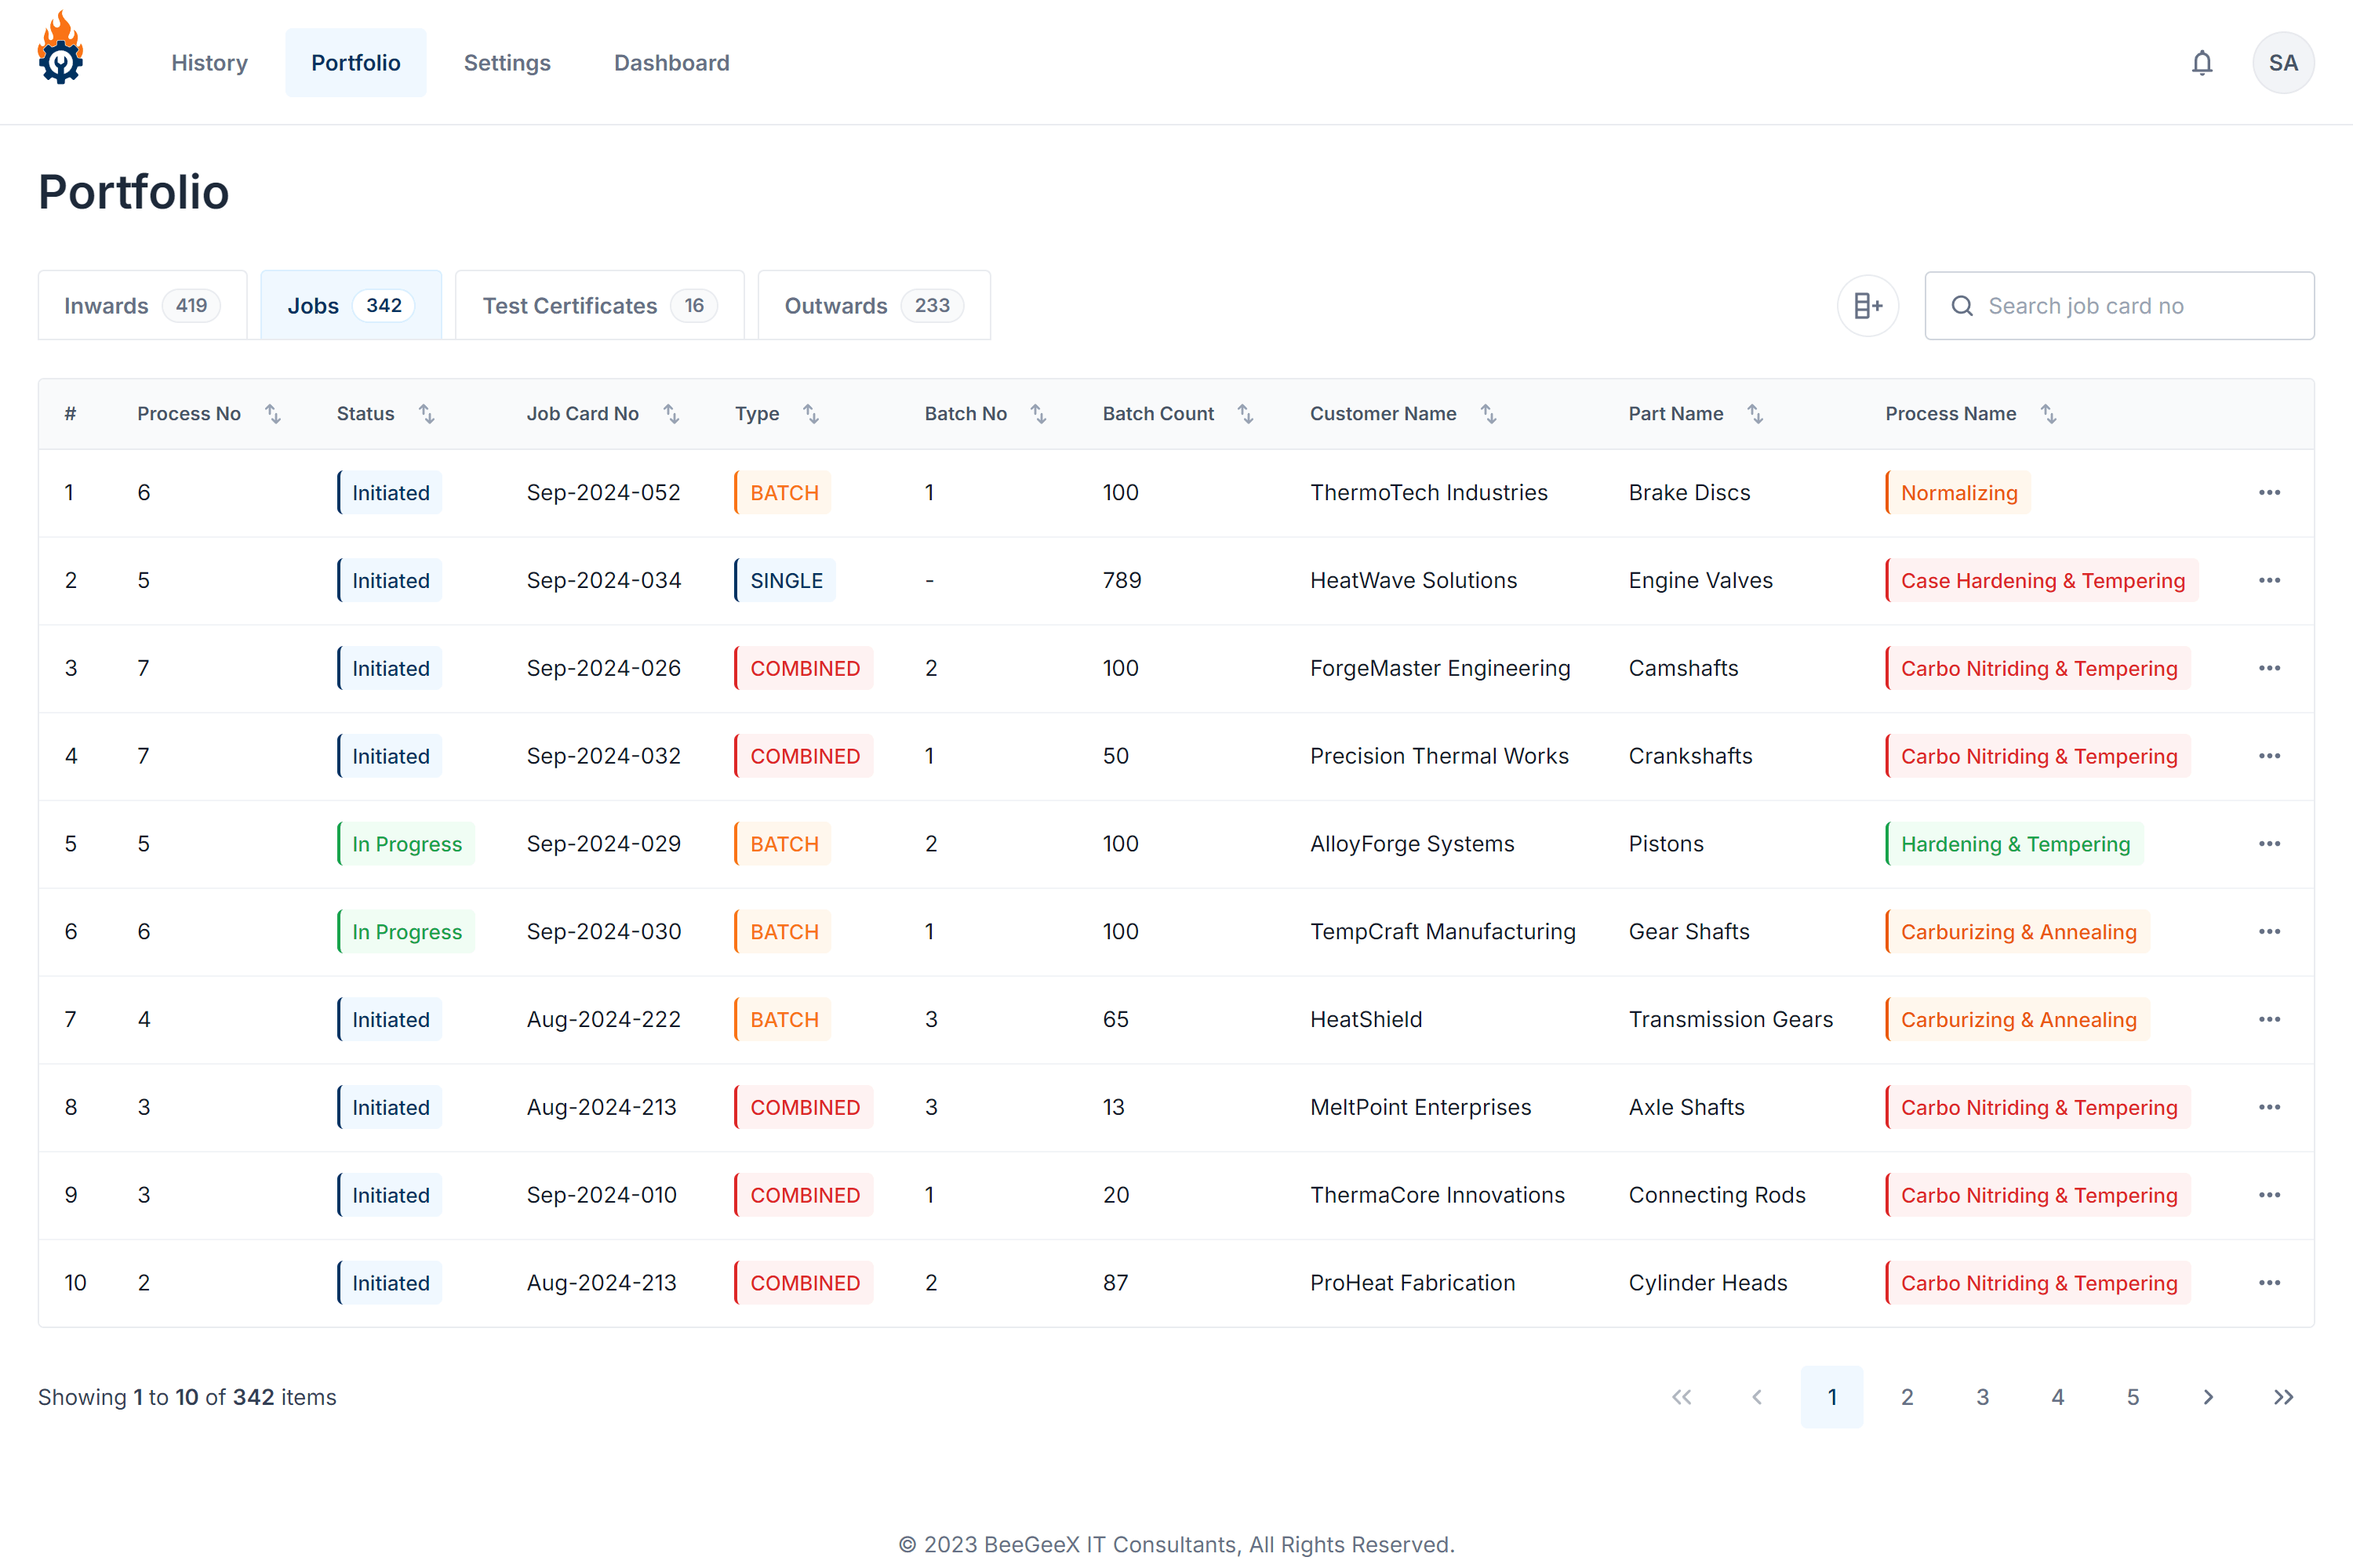The width and height of the screenshot is (2353, 1568).
Task: Click the flame gear app logo
Action: point(61,48)
